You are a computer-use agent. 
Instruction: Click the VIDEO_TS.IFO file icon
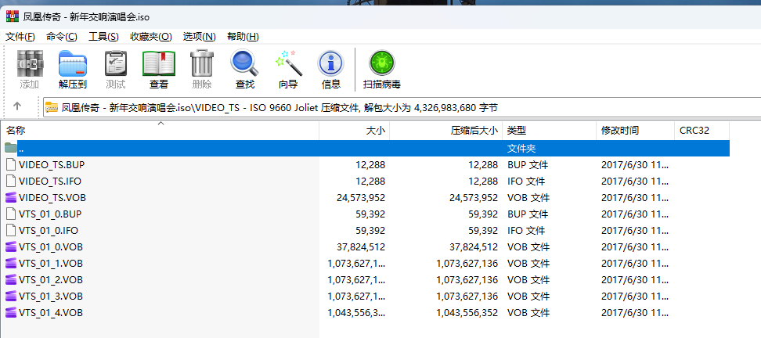[11, 182]
